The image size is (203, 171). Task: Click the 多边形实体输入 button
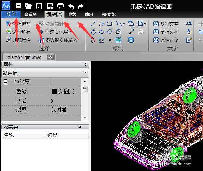(x=58, y=40)
